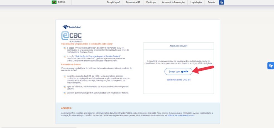Open the Acesso à informação menu item
Viewport: 274px width, 128px height.
pyautogui.click(x=173, y=2)
